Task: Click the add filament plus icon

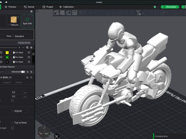Action: click(19, 47)
